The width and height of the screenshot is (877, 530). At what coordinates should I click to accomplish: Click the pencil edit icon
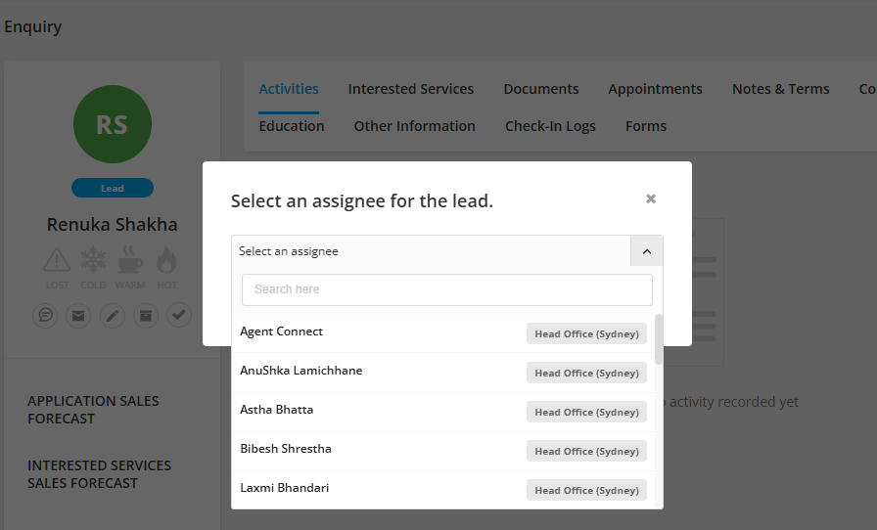point(113,315)
